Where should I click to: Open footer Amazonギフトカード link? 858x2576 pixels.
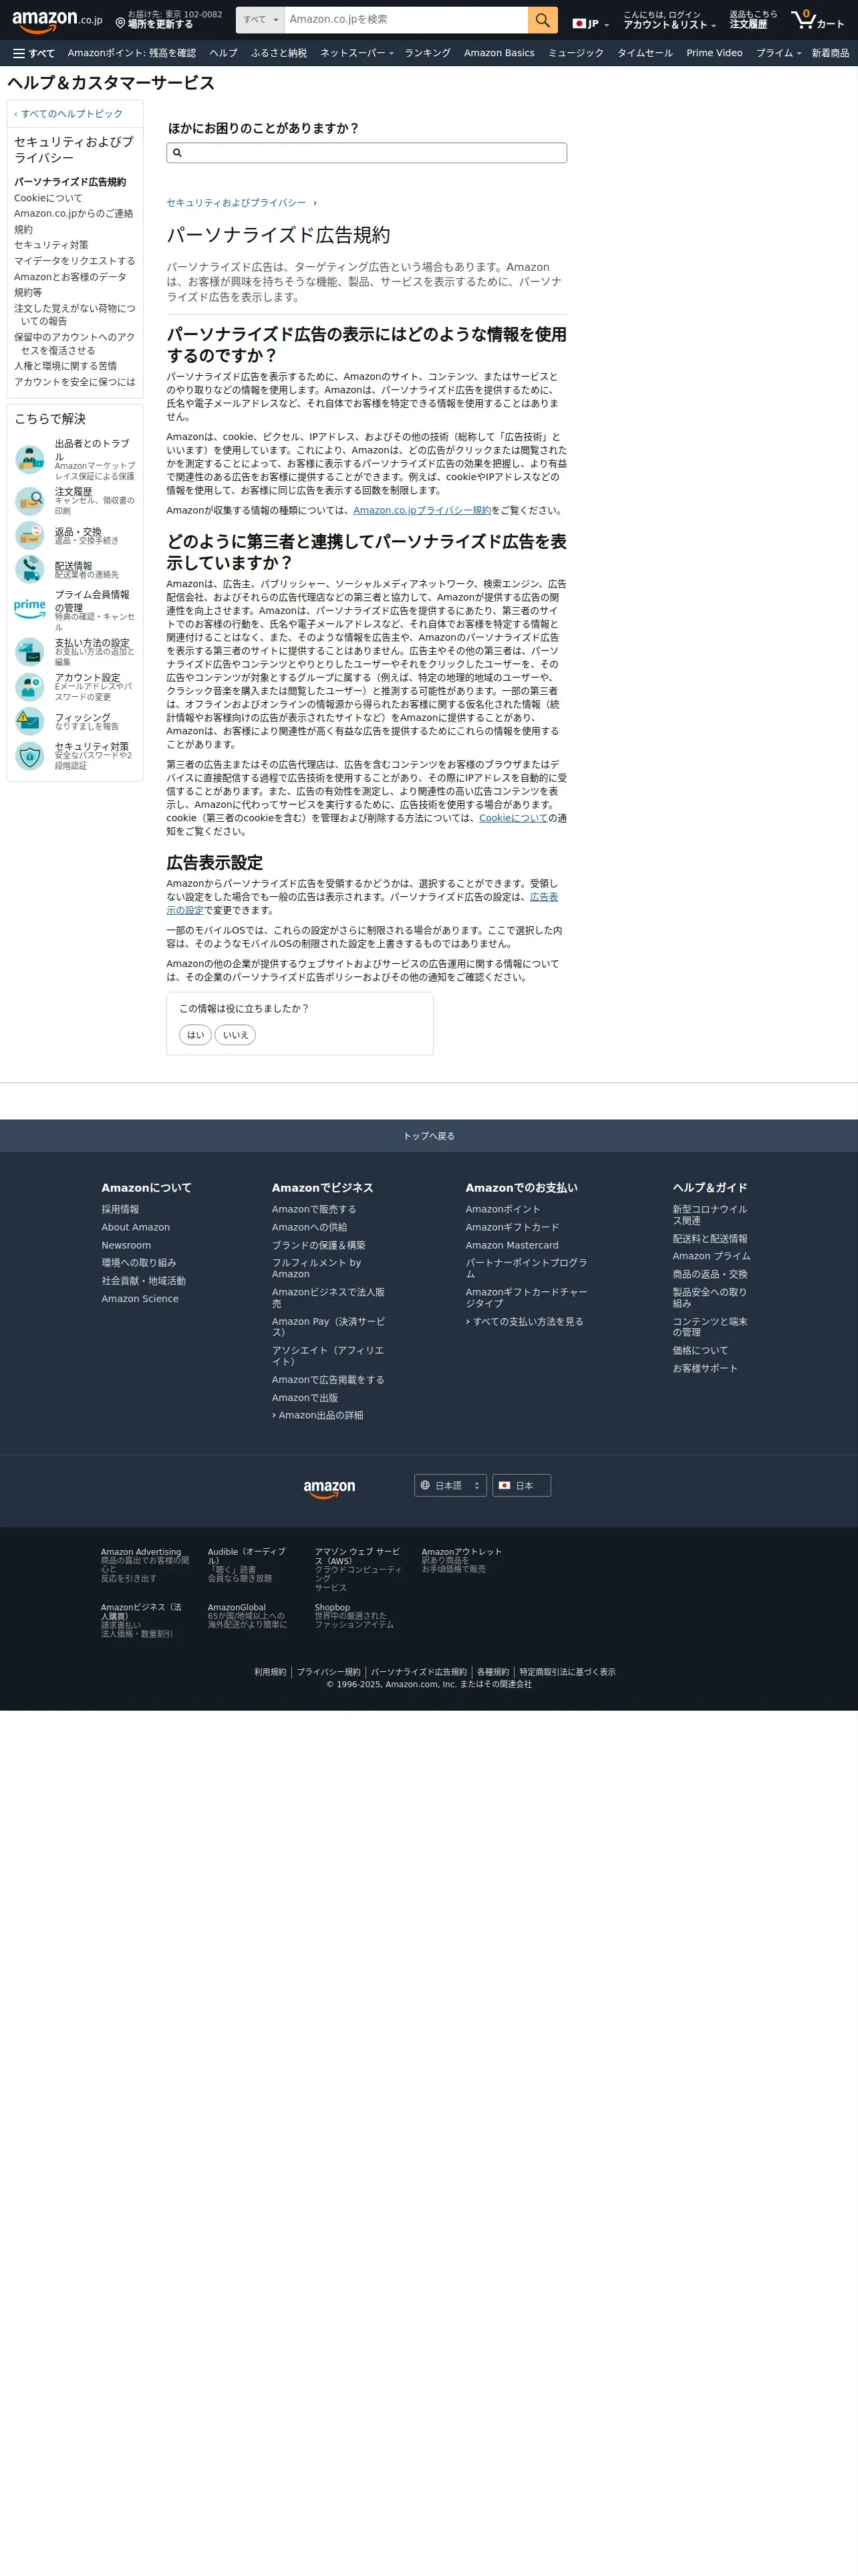[513, 1227]
